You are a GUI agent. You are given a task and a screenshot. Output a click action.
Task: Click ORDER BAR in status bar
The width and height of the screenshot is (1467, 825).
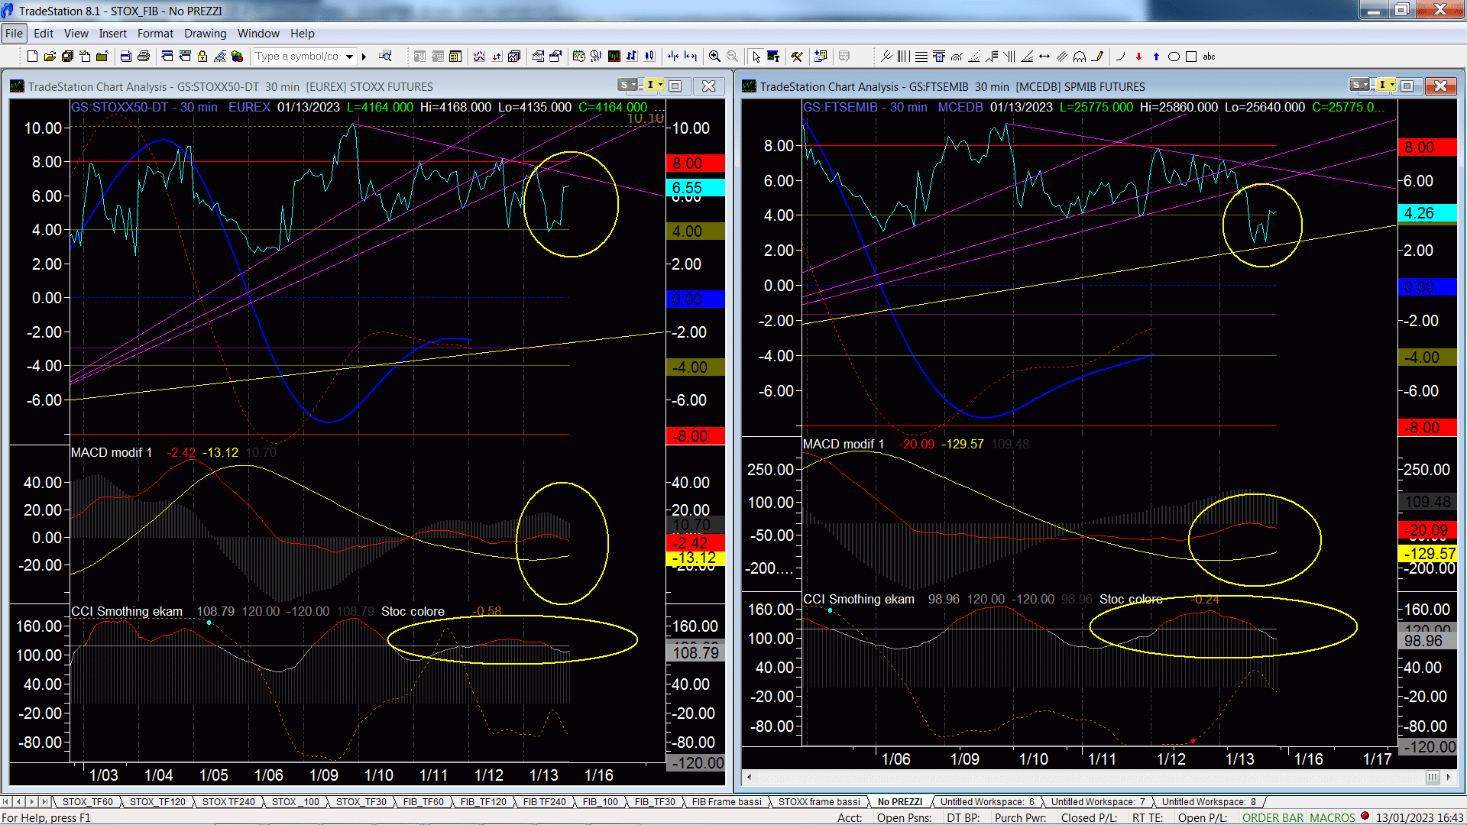[x=1273, y=817]
